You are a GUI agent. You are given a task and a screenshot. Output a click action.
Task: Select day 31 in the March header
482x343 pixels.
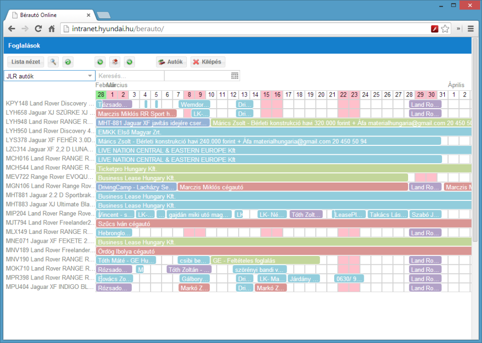(442, 95)
